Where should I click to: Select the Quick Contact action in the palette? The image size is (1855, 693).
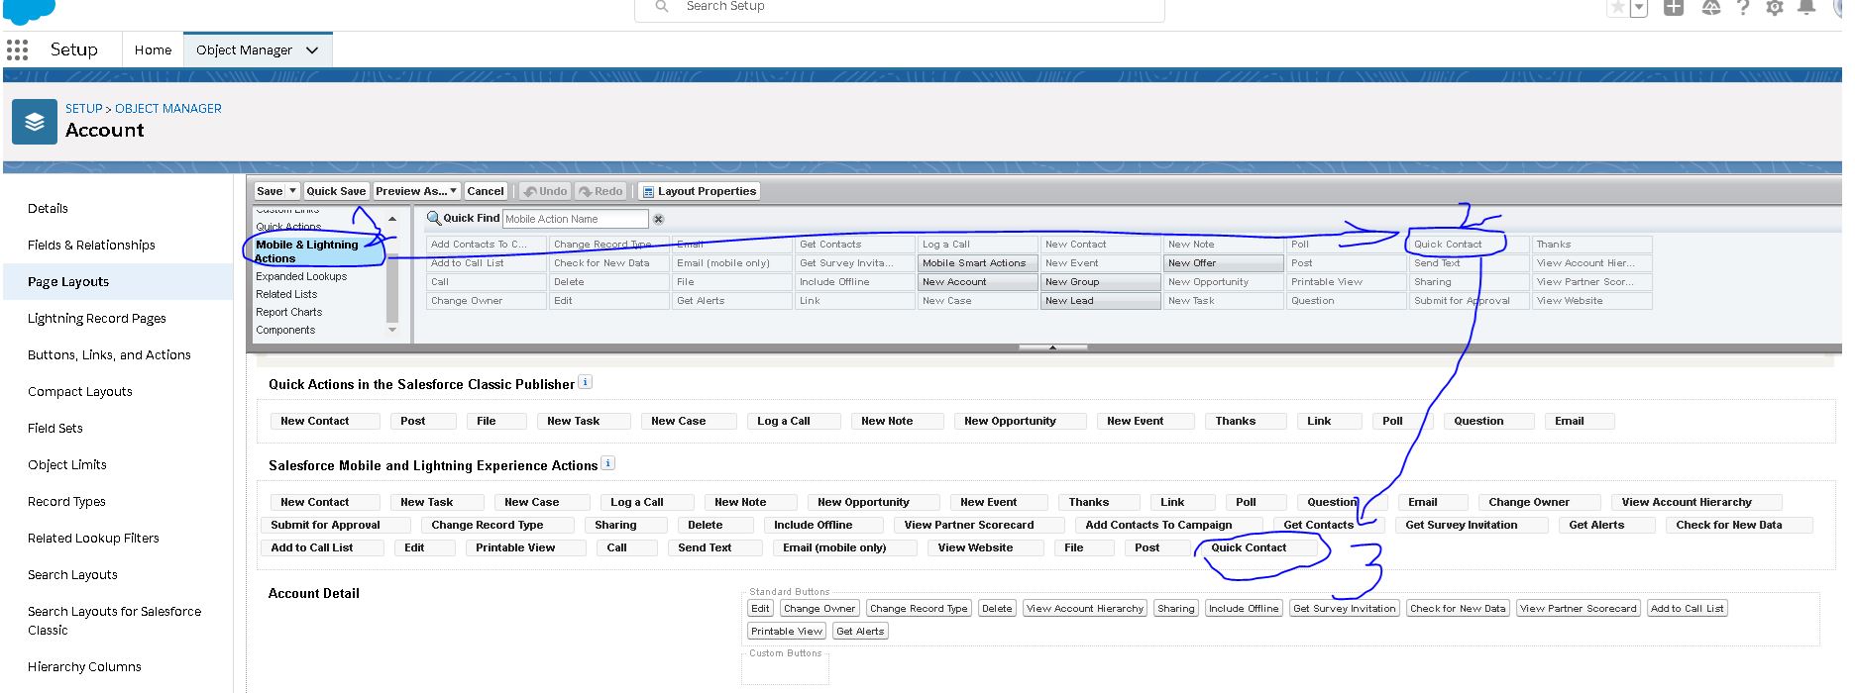(1470, 244)
